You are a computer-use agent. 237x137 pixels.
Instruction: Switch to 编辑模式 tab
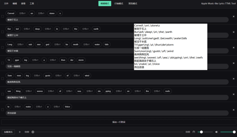tap(105, 3)
